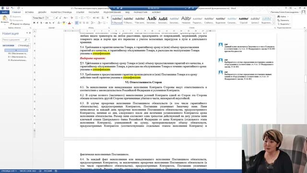Screen dimensions: 307x173
Task: Open the font size dropdown
Action: click(x=53, y=18)
